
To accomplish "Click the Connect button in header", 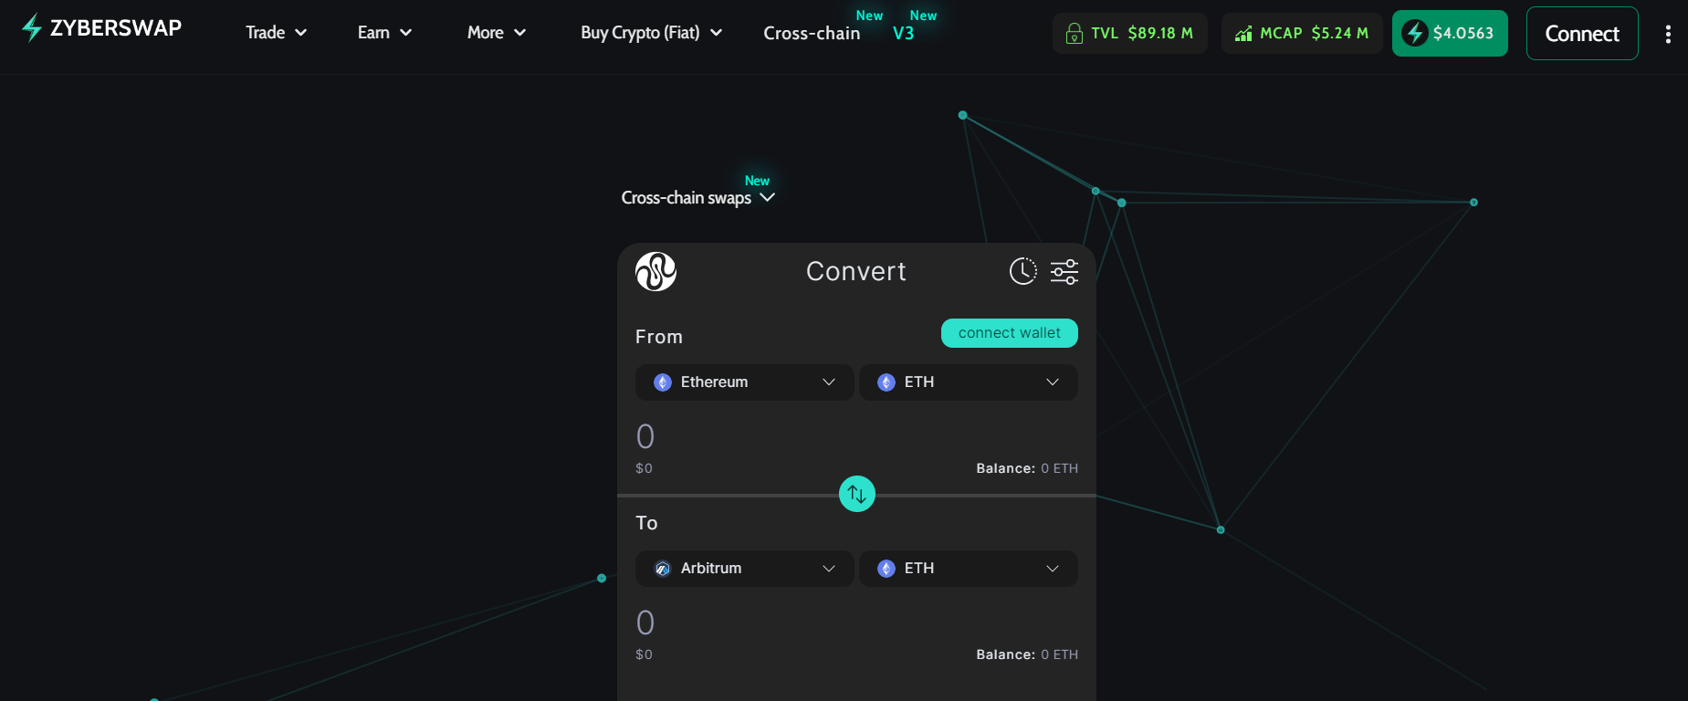I will [x=1582, y=34].
